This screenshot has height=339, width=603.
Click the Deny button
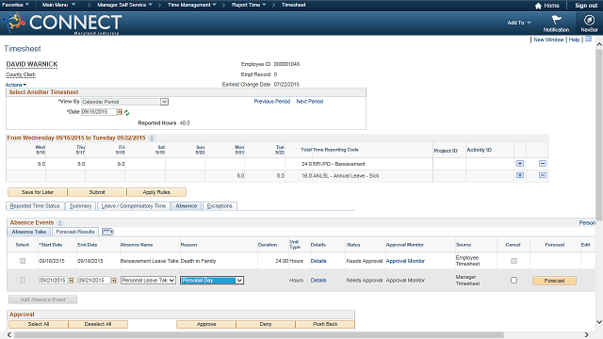click(266, 324)
